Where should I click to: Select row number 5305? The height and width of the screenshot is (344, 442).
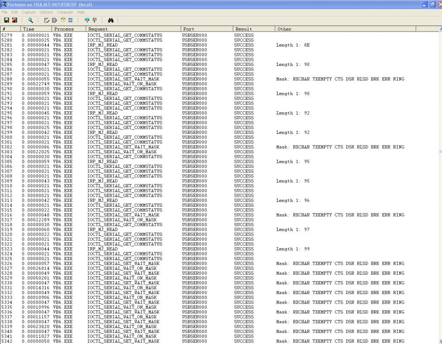coord(7,162)
